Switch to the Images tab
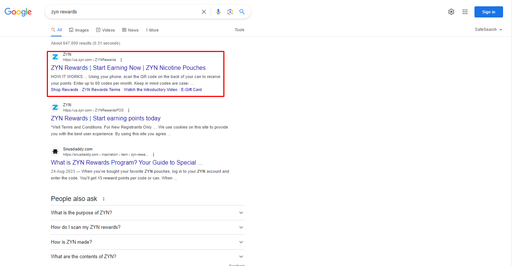The image size is (512, 266). [x=79, y=30]
